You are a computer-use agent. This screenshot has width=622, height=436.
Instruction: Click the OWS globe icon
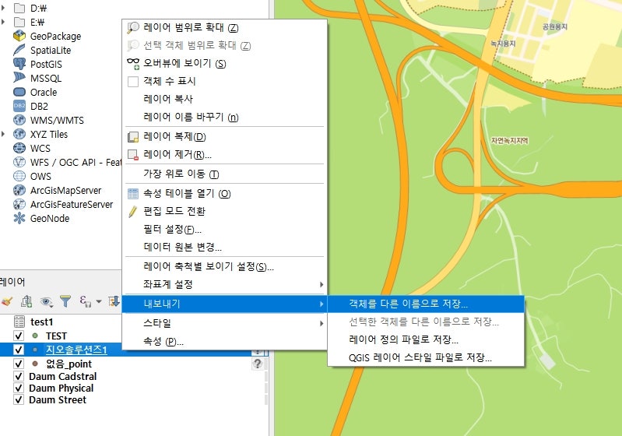(19, 176)
